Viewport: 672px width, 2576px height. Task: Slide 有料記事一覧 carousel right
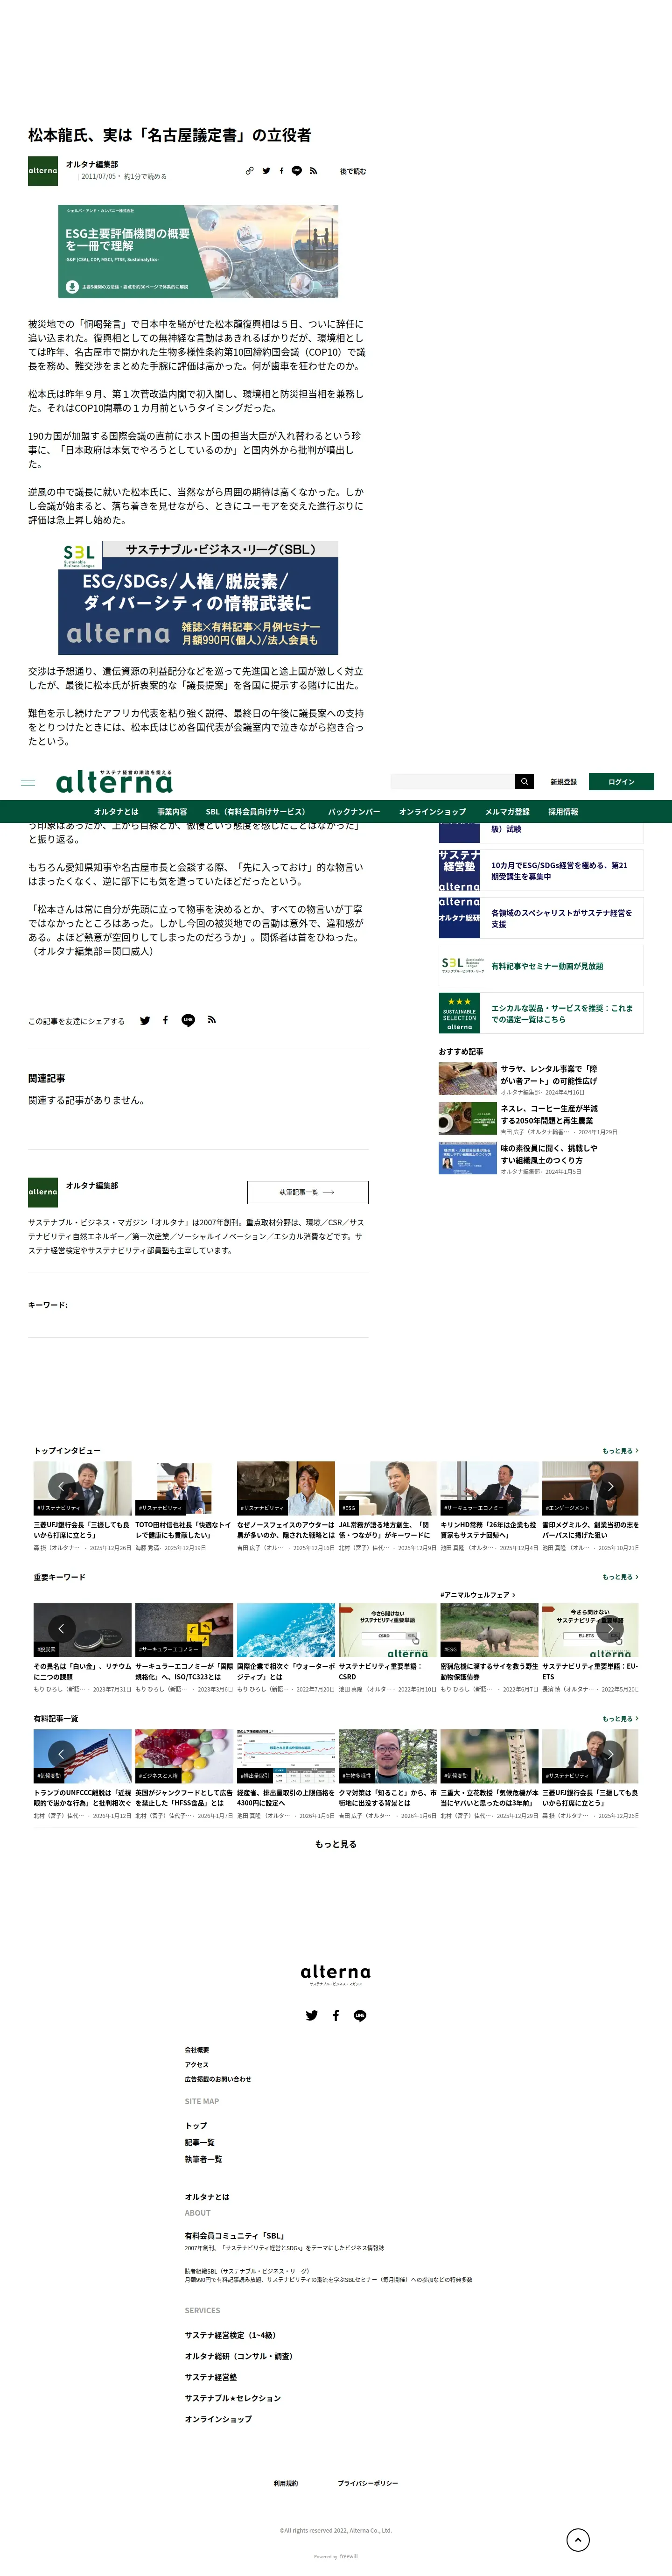tap(611, 1755)
